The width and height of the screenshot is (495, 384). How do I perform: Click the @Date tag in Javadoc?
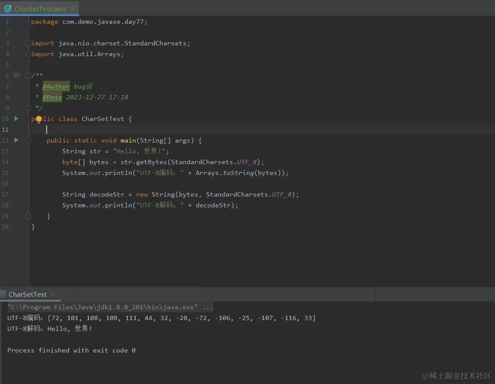click(x=52, y=97)
